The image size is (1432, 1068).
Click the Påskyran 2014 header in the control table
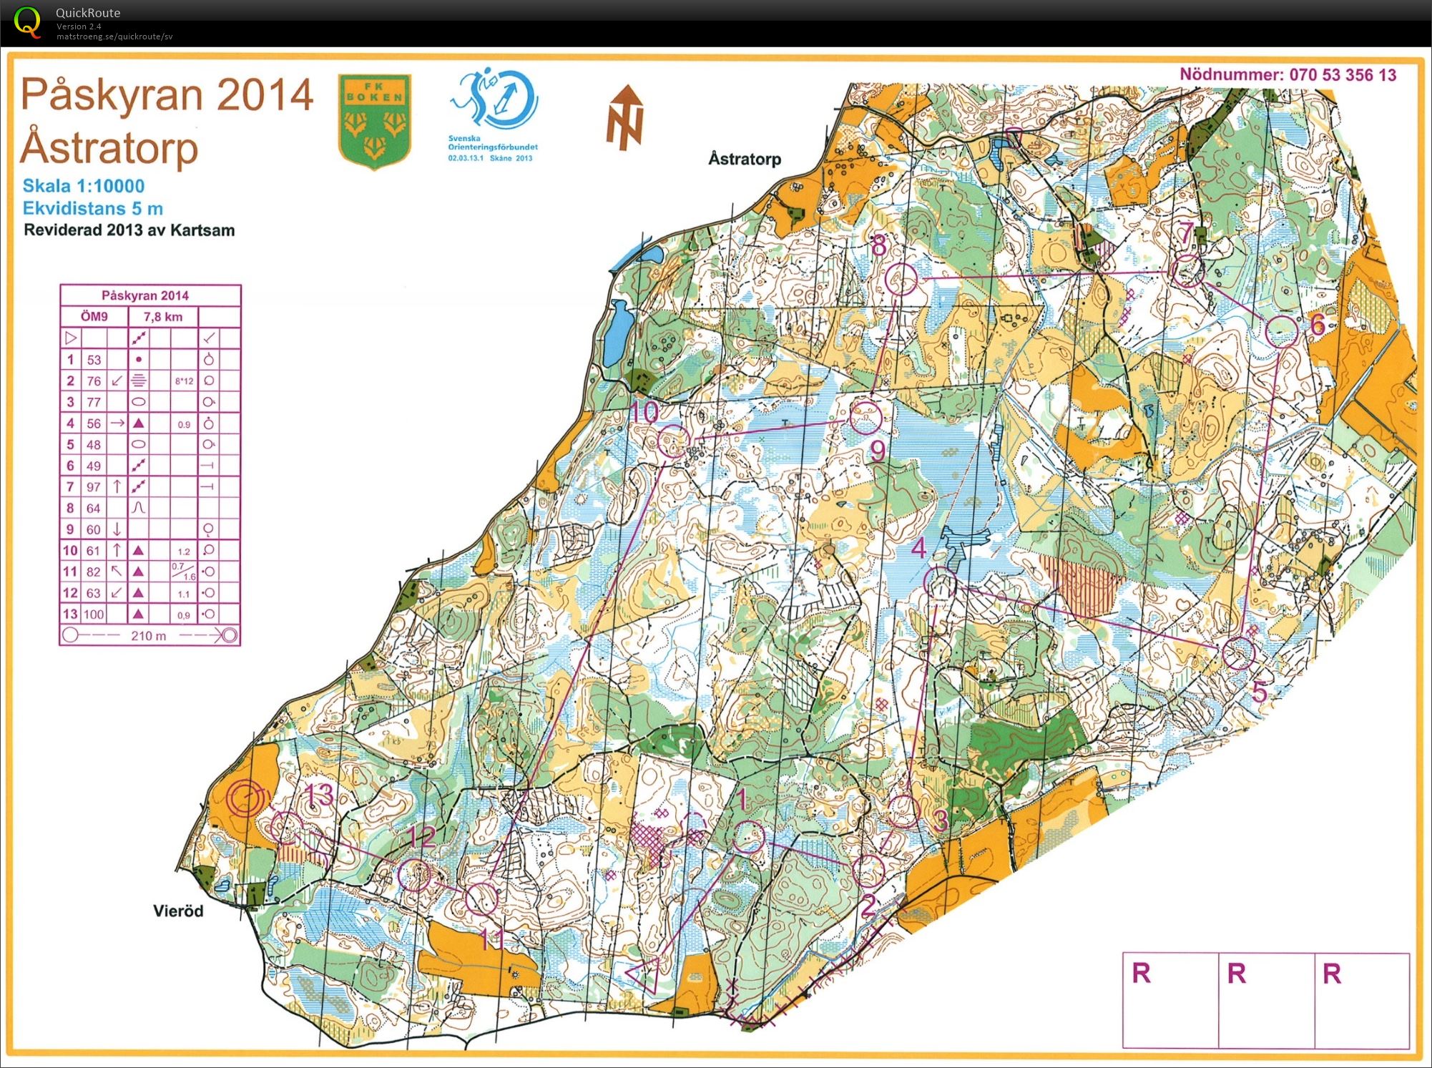pos(145,295)
